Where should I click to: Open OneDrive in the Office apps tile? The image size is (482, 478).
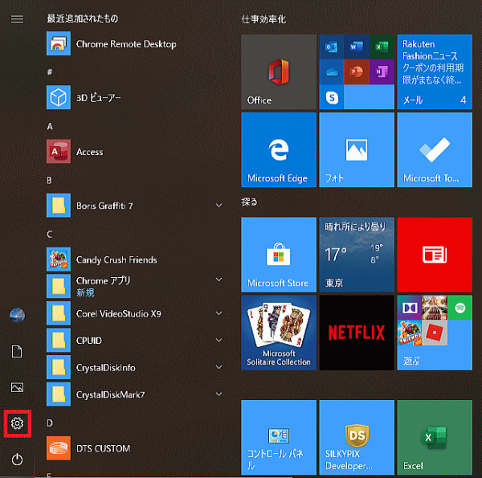coord(331,72)
